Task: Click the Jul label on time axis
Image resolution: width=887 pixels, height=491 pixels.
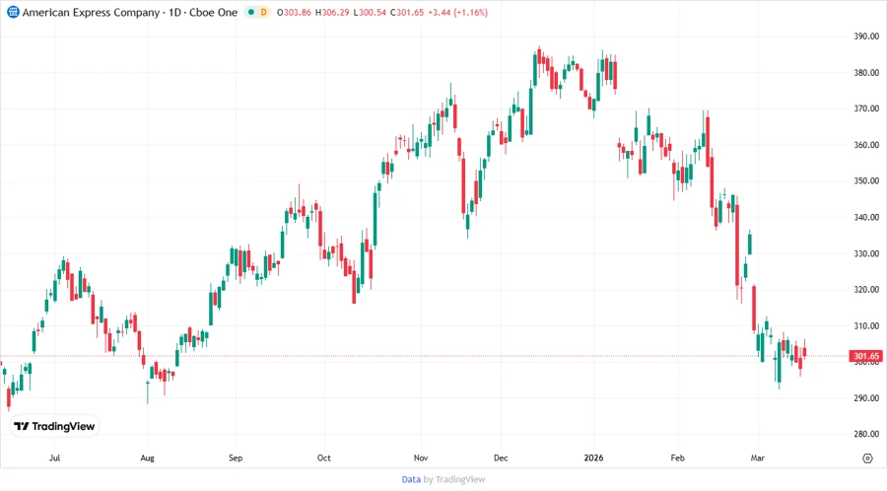Action: pos(54,458)
